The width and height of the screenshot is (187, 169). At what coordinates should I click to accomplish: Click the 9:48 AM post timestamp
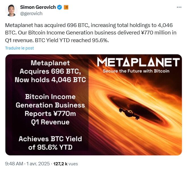coord(14,164)
